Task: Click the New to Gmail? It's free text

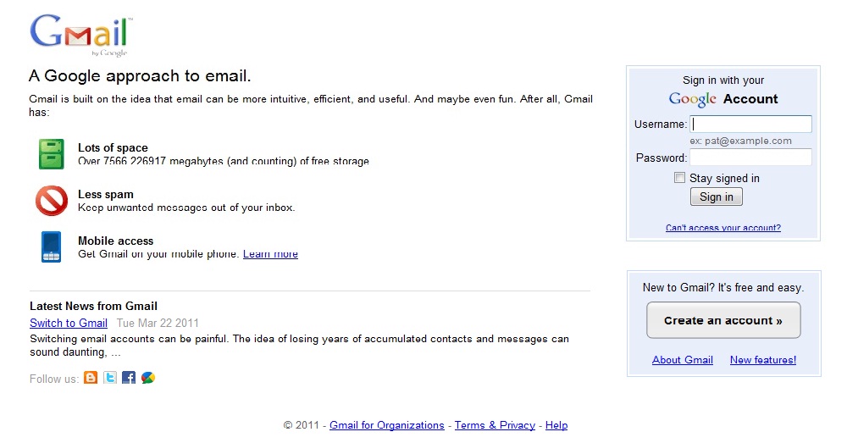Action: (723, 287)
